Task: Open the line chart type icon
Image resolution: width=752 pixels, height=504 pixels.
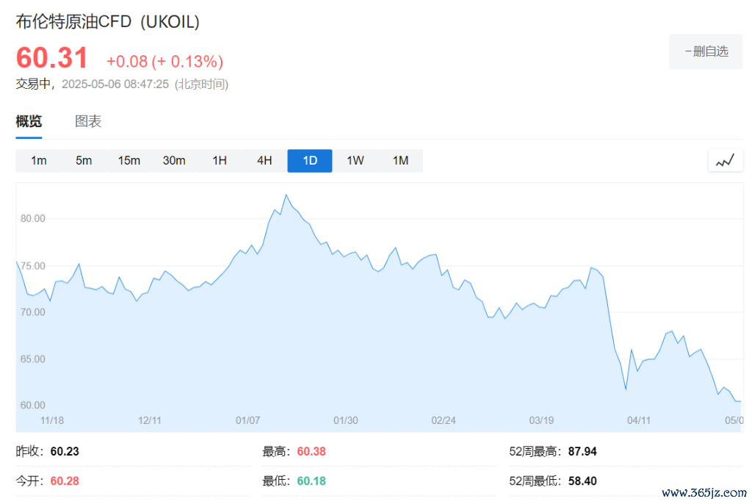Action: pyautogui.click(x=725, y=161)
